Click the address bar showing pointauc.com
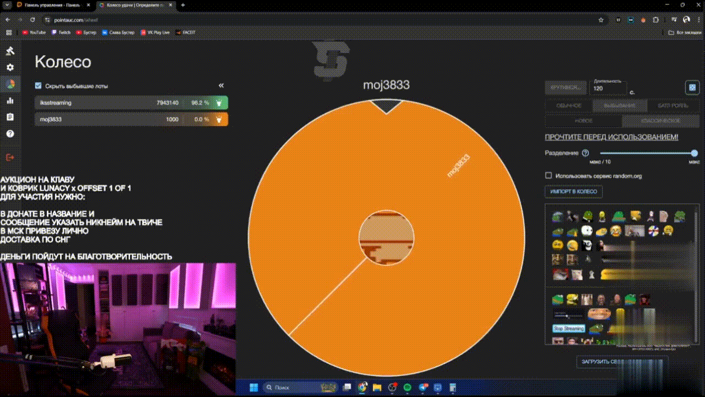The image size is (705, 397). pyautogui.click(x=324, y=19)
